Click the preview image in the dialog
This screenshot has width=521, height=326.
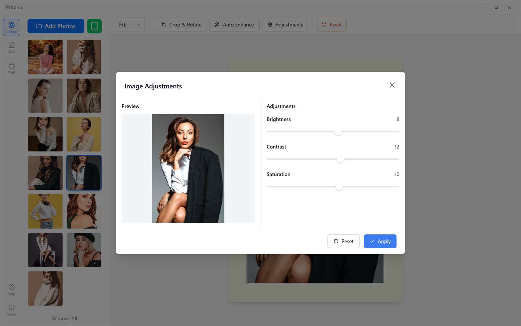point(188,168)
